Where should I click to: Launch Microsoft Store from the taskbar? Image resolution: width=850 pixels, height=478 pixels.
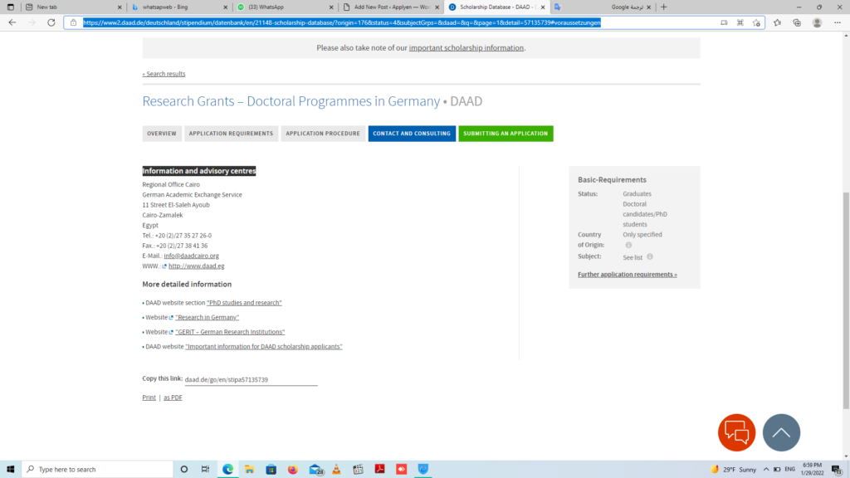[x=271, y=470]
